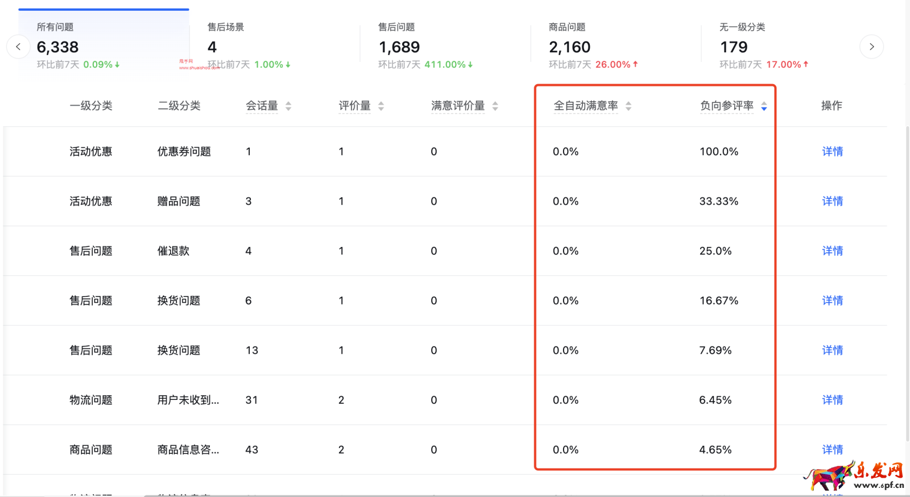This screenshot has width=910, height=497.
Task: Switch to 售后问题 summary card
Action: point(444,45)
